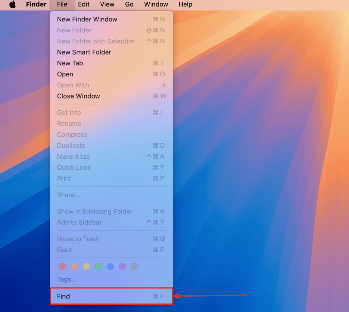This screenshot has height=312, width=349.
Task: Apply the red tag color
Action: coord(62,267)
